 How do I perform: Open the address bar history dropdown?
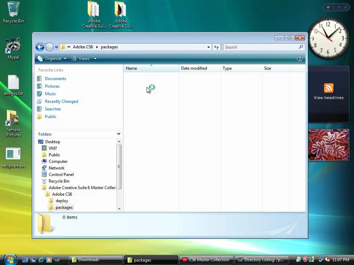coord(208,47)
